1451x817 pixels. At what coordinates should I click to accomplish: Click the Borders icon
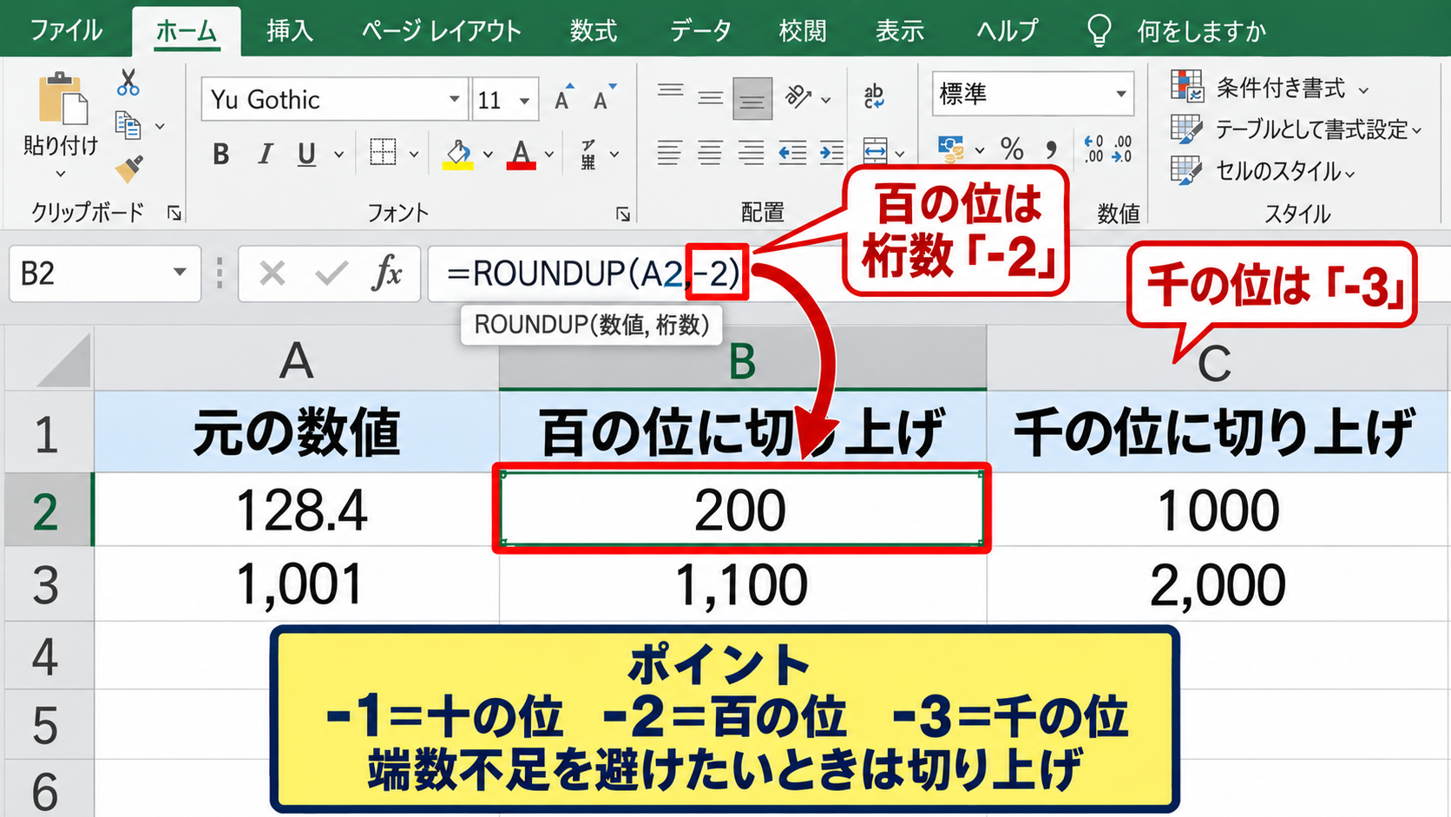pyautogui.click(x=383, y=153)
